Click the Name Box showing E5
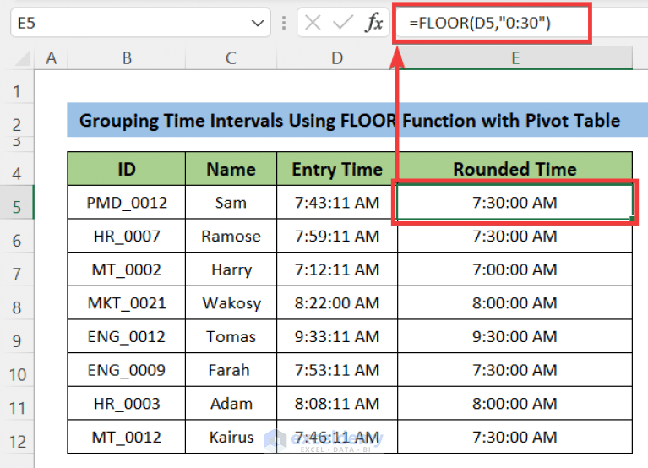 [140, 23]
